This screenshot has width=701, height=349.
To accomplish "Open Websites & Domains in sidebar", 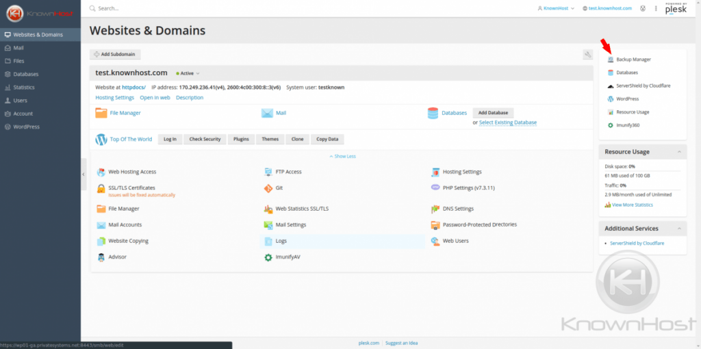I will coord(40,35).
